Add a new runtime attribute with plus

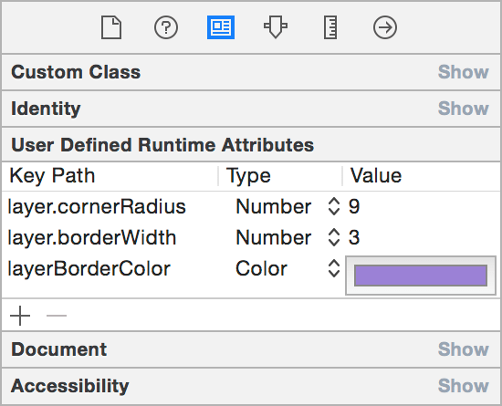pyautogui.click(x=20, y=316)
